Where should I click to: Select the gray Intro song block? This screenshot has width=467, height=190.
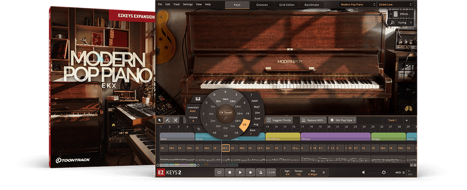point(177,137)
